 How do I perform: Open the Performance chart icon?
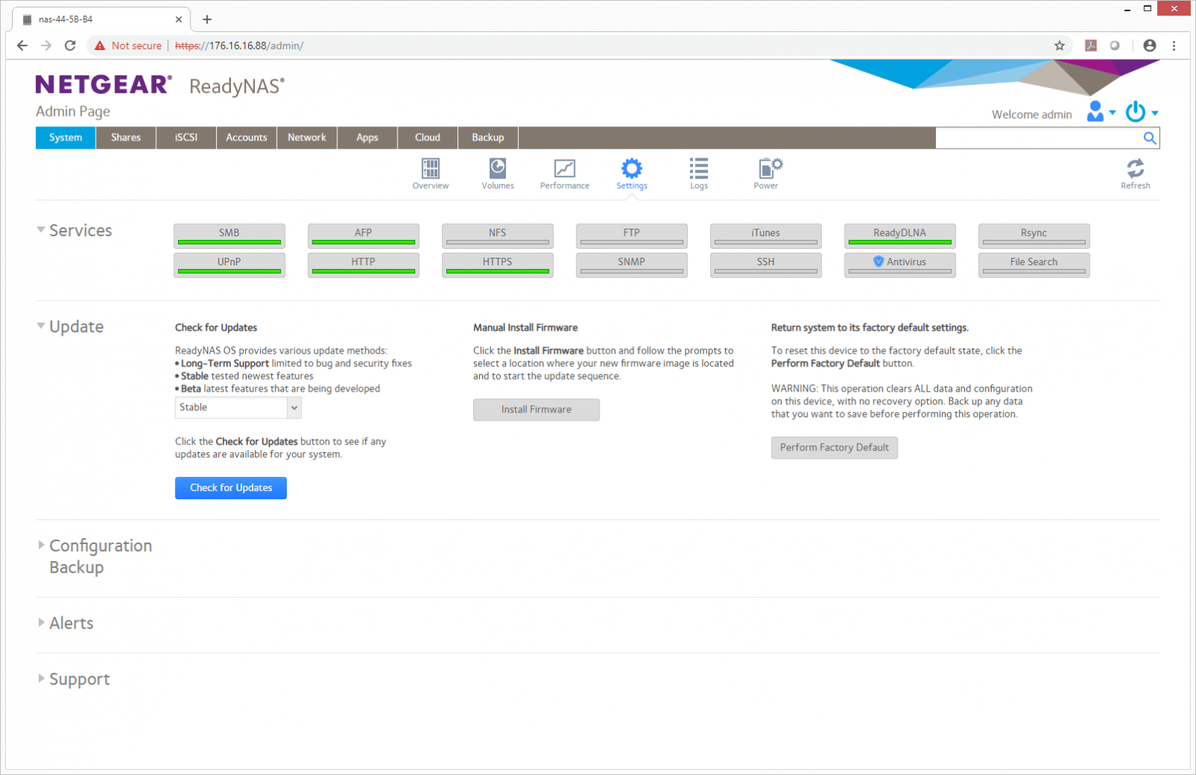click(x=564, y=168)
